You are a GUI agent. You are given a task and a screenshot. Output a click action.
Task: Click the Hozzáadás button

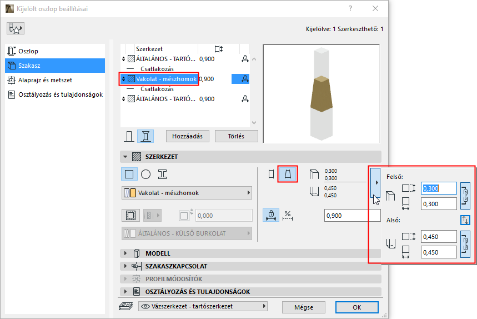pyautogui.click(x=187, y=136)
